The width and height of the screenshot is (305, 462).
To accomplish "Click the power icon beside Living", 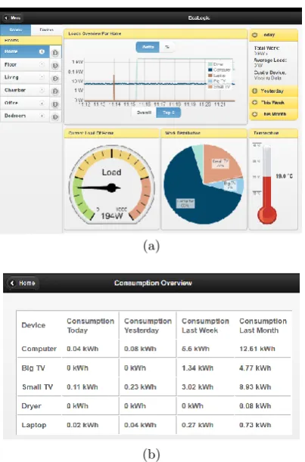I will pos(55,79).
